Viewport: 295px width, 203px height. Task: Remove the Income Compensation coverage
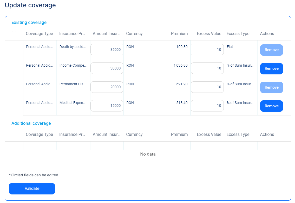(271, 69)
